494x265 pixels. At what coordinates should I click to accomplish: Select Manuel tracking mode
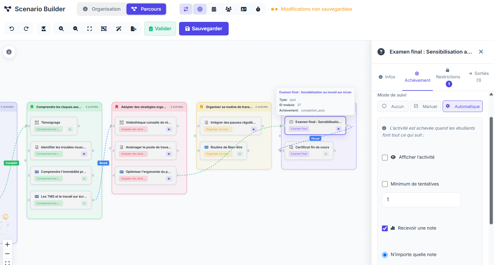click(426, 106)
